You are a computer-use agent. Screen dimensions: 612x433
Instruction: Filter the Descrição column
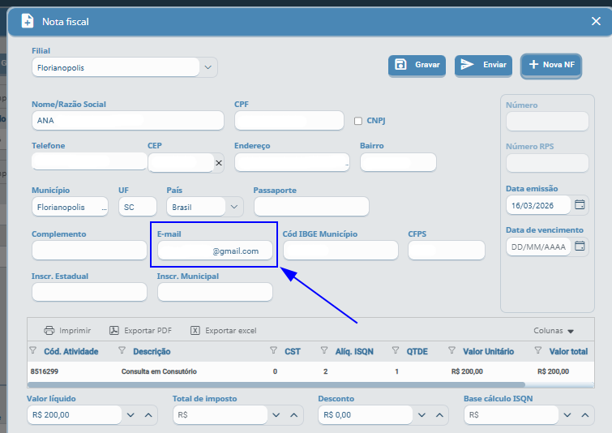pos(122,351)
